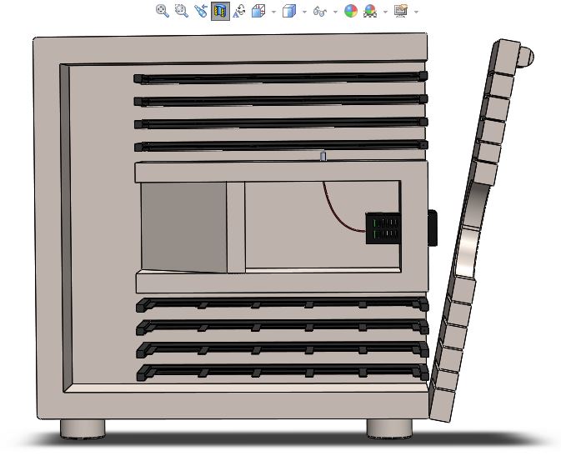Click the Previous View icon
The width and height of the screenshot is (561, 456).
pos(201,11)
